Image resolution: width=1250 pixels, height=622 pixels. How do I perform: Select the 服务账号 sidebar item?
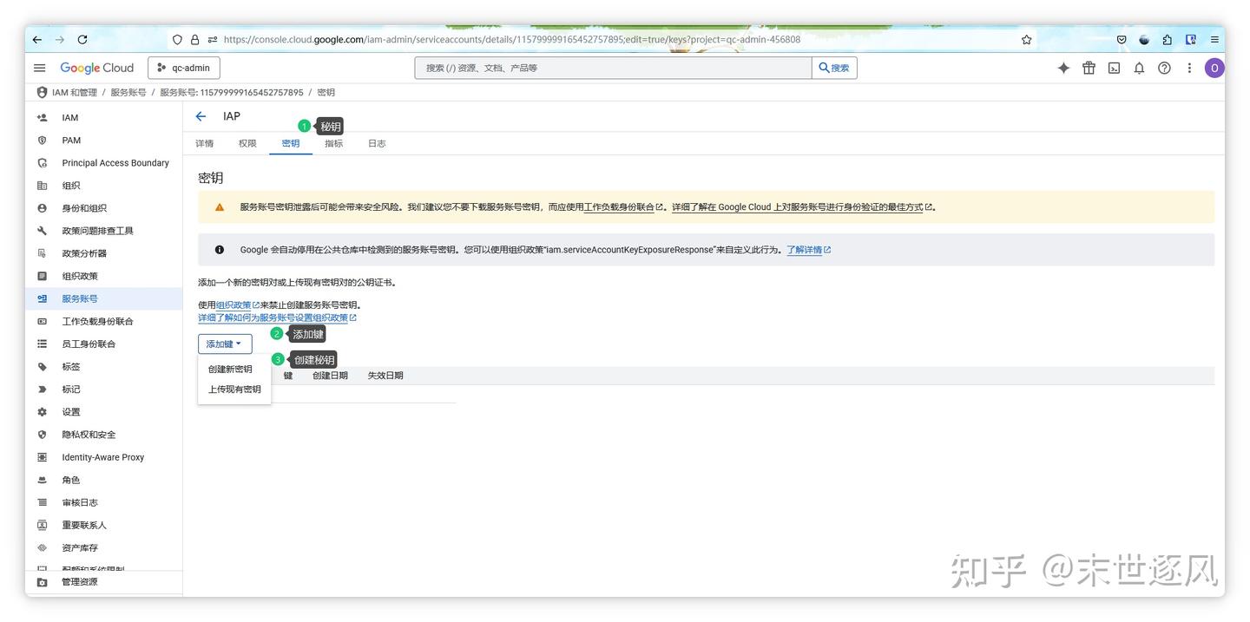tap(79, 298)
